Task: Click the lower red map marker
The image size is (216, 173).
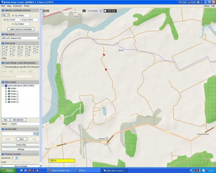Action: 106,70
